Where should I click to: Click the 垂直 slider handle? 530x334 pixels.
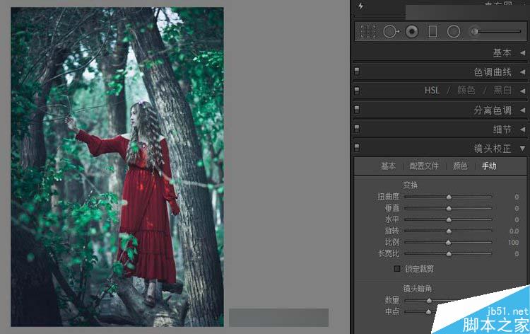449,208
